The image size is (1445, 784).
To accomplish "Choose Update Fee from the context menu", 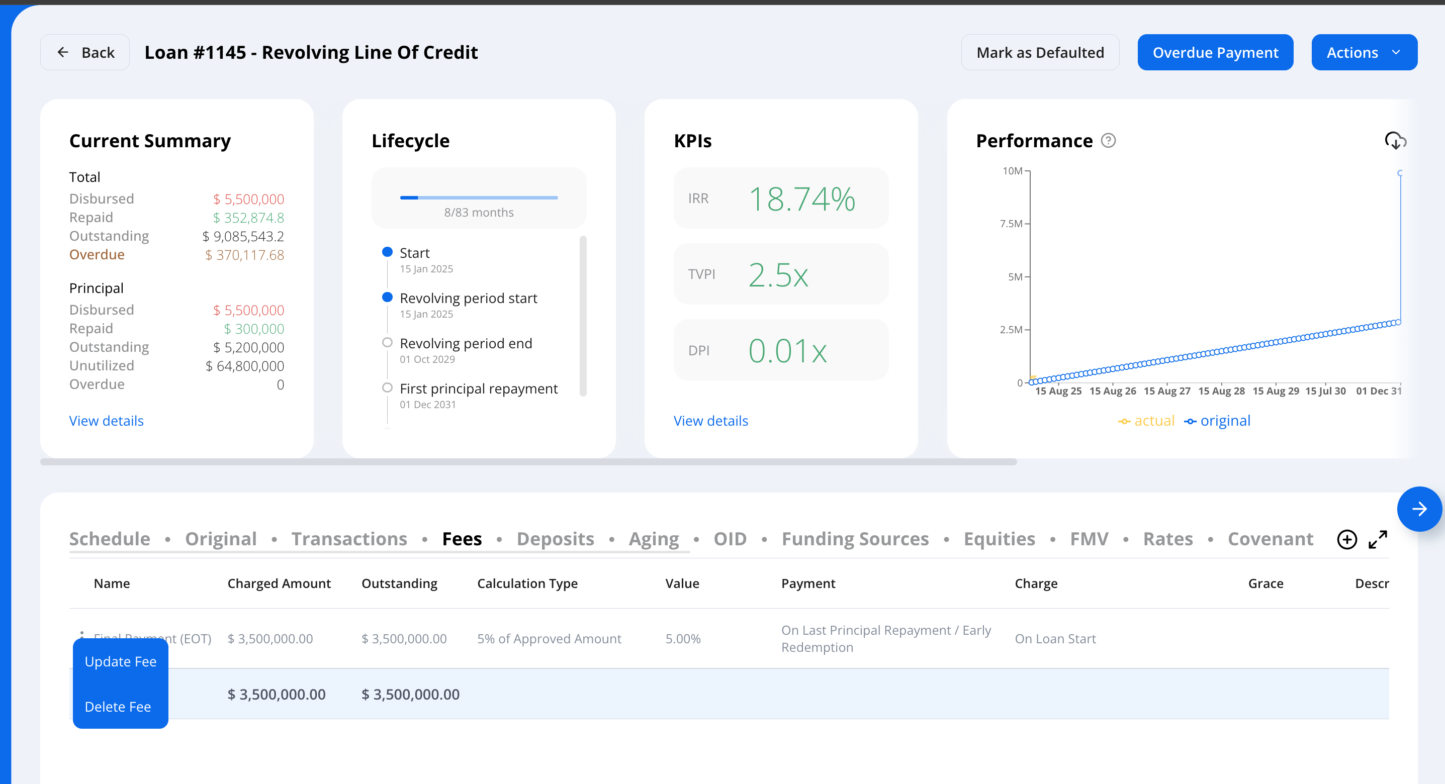I will pyautogui.click(x=121, y=662).
